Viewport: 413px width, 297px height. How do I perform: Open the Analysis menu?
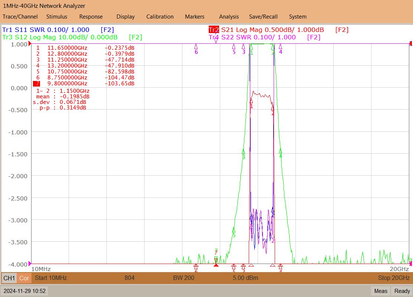coord(229,17)
